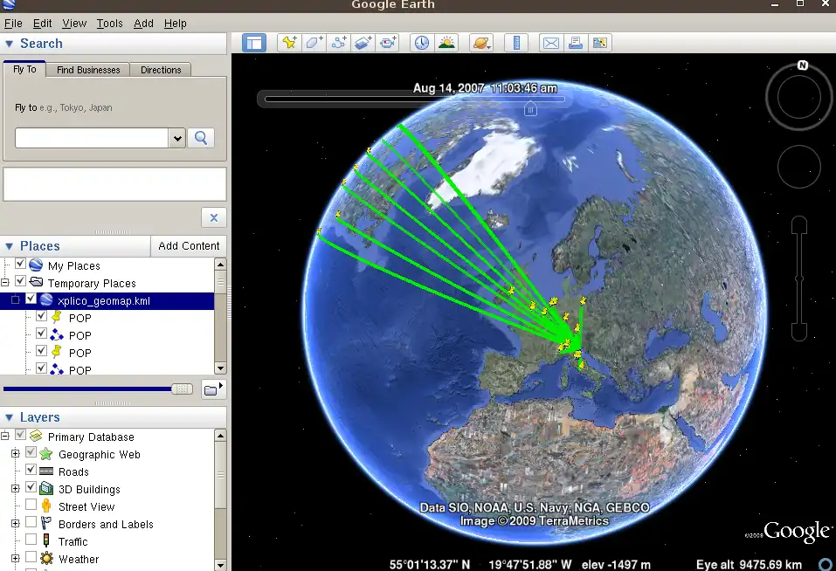Viewport: 836px width, 571px height.
Task: Open the ruler tool
Action: click(x=516, y=43)
